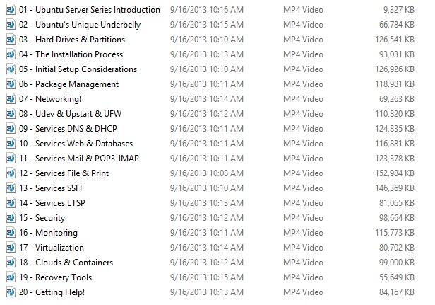Select the file icon beside 03 - Hard Drives & Partitions
Viewport: 435px width, 305px height.
pos(11,40)
